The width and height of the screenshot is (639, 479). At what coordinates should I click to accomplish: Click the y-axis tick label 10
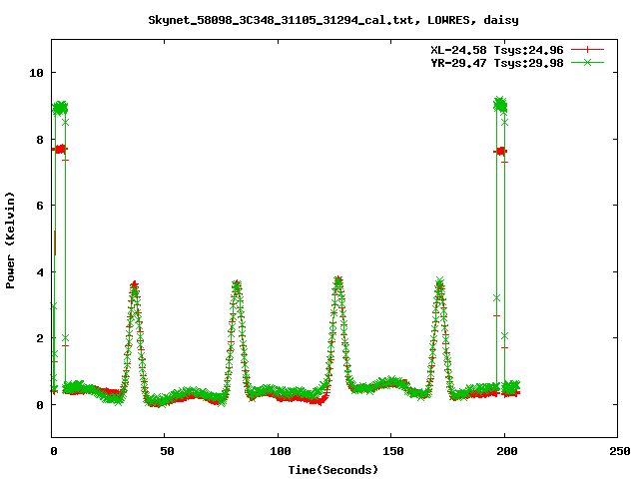(x=36, y=73)
